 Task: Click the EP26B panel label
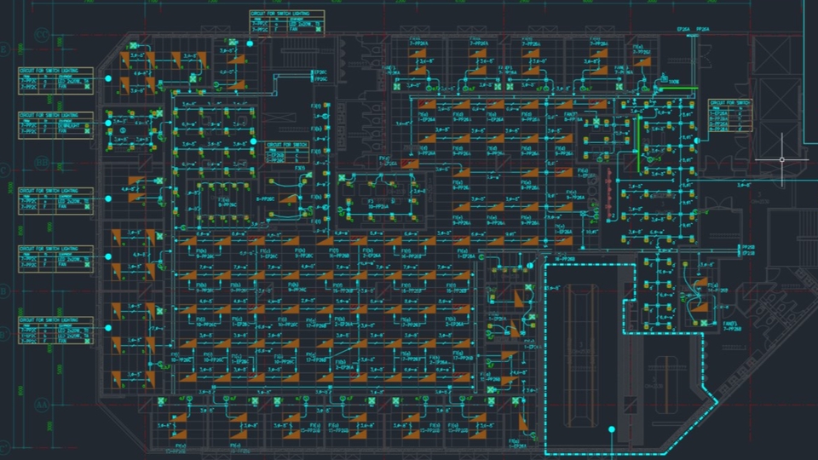click(x=748, y=254)
